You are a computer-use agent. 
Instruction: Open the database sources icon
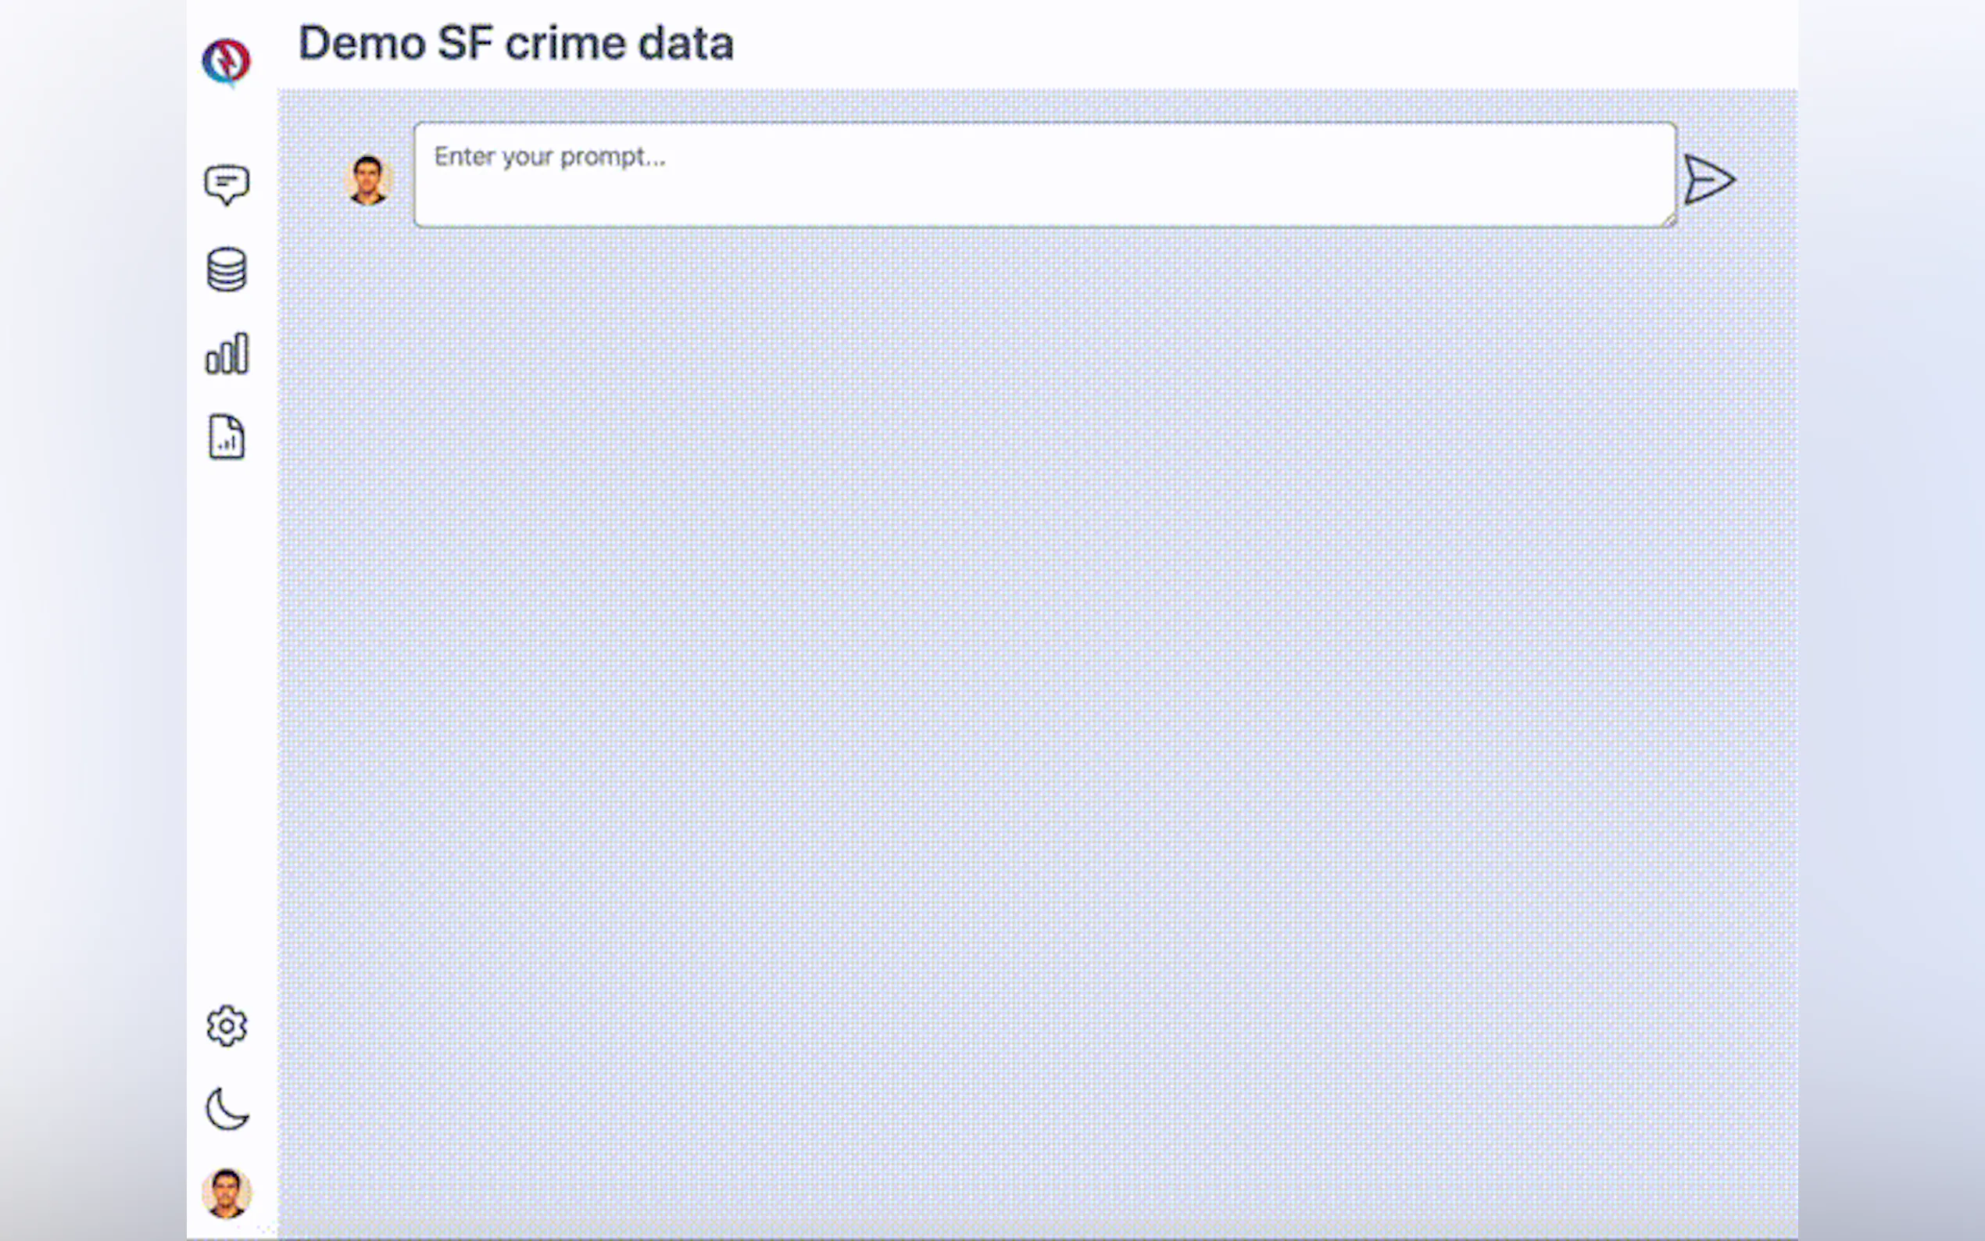pyautogui.click(x=227, y=269)
